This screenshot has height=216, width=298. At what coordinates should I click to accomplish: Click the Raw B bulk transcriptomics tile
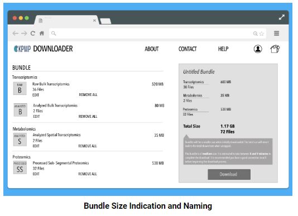point(20,88)
